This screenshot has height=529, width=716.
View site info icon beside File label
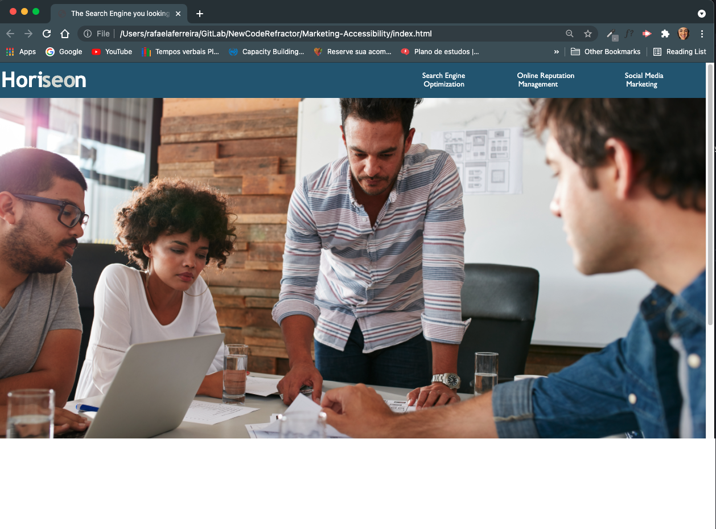click(x=88, y=34)
